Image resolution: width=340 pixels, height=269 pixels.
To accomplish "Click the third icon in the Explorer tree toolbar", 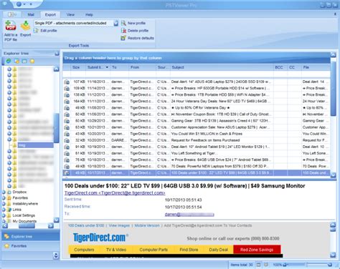I will coord(24,62).
